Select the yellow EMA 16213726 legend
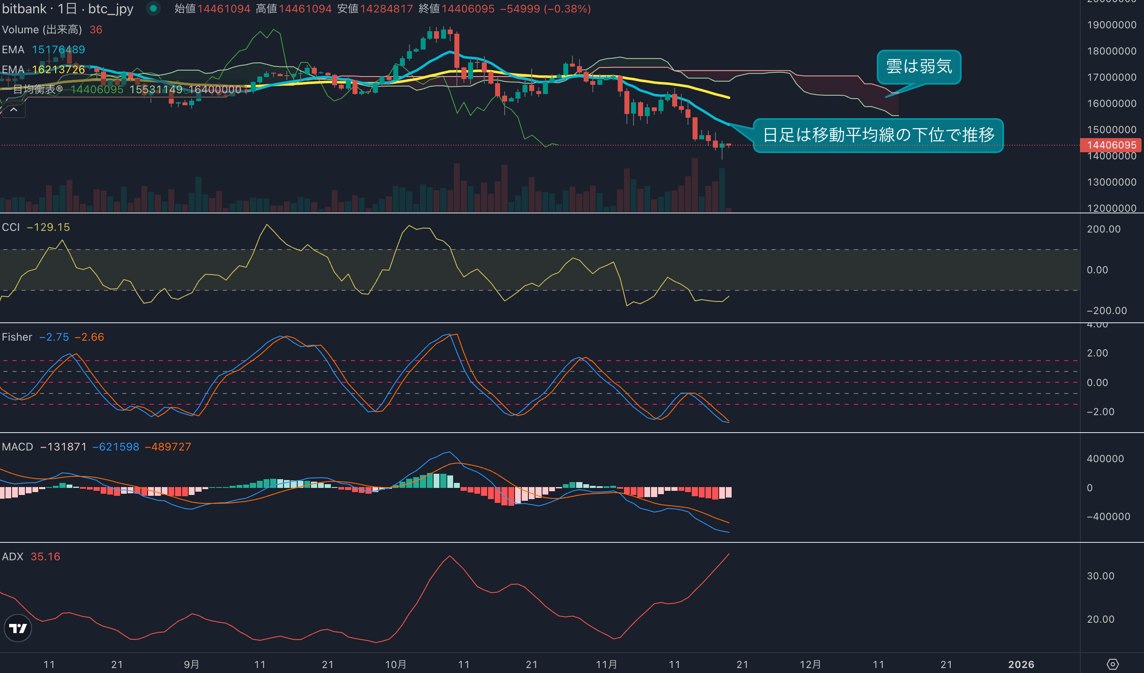 (x=44, y=69)
